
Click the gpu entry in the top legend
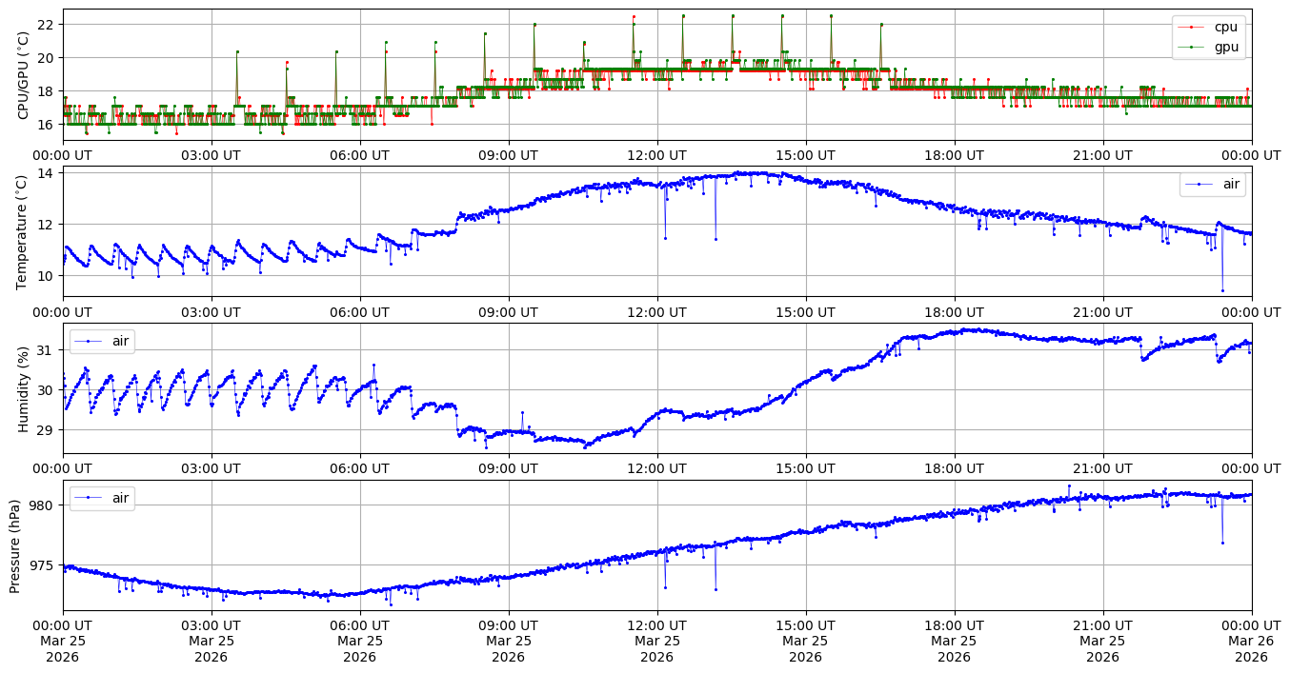1225,46
